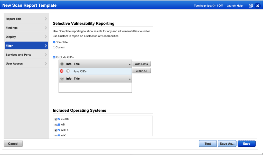Click the 3Com label in the tree
The height and width of the screenshot is (155, 263).
pos(65,119)
